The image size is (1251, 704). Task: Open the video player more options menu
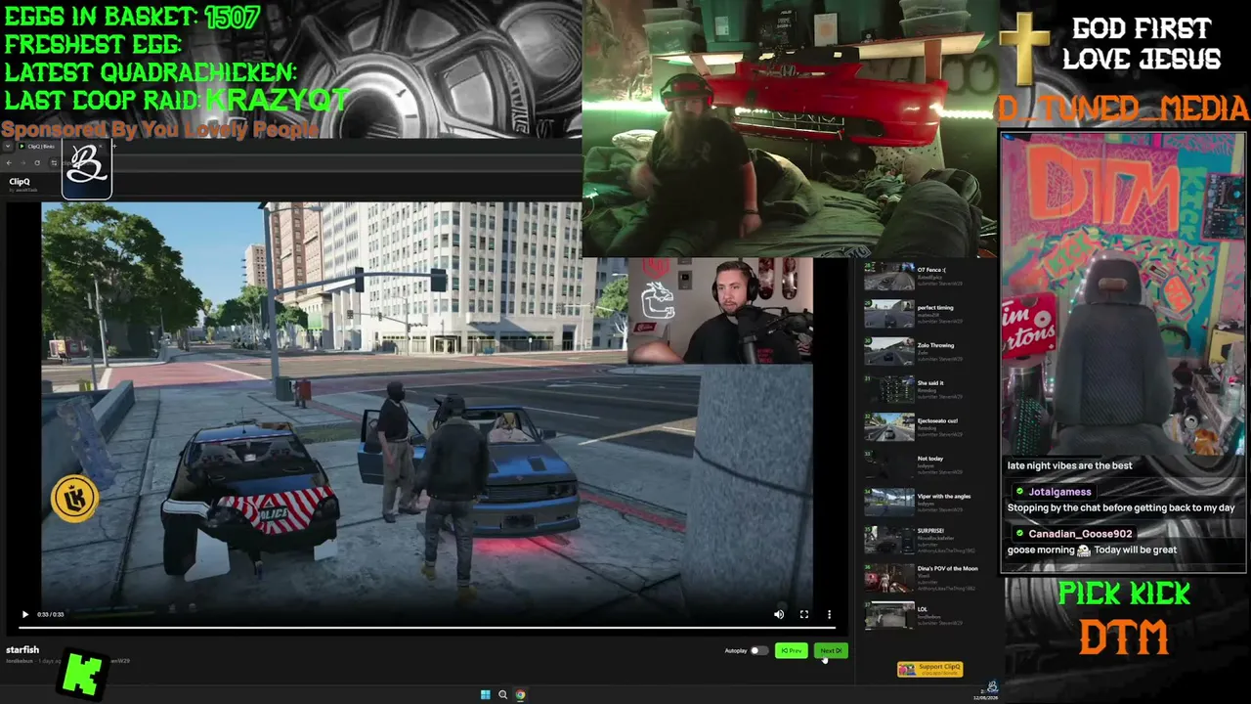(829, 614)
